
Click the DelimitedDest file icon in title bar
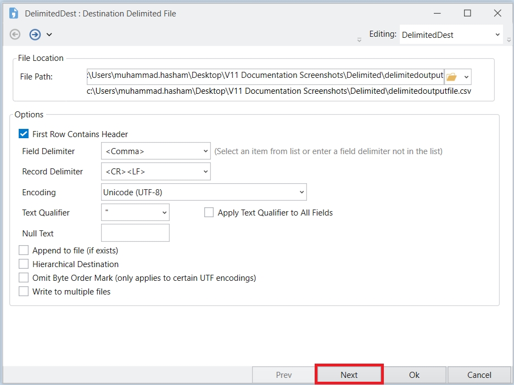pos(14,13)
